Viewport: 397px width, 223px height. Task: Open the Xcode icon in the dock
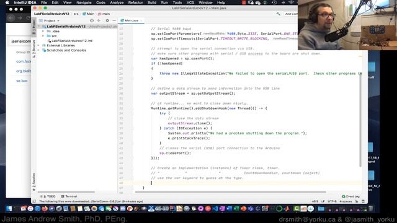click(151, 209)
